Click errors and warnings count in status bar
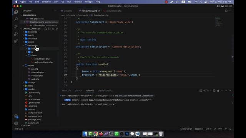Viewport: 246px width, 138px height. pos(19,129)
